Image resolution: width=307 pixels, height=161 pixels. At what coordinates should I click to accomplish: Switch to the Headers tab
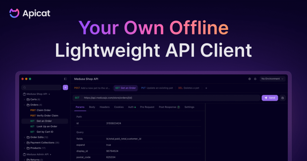[x=105, y=107]
